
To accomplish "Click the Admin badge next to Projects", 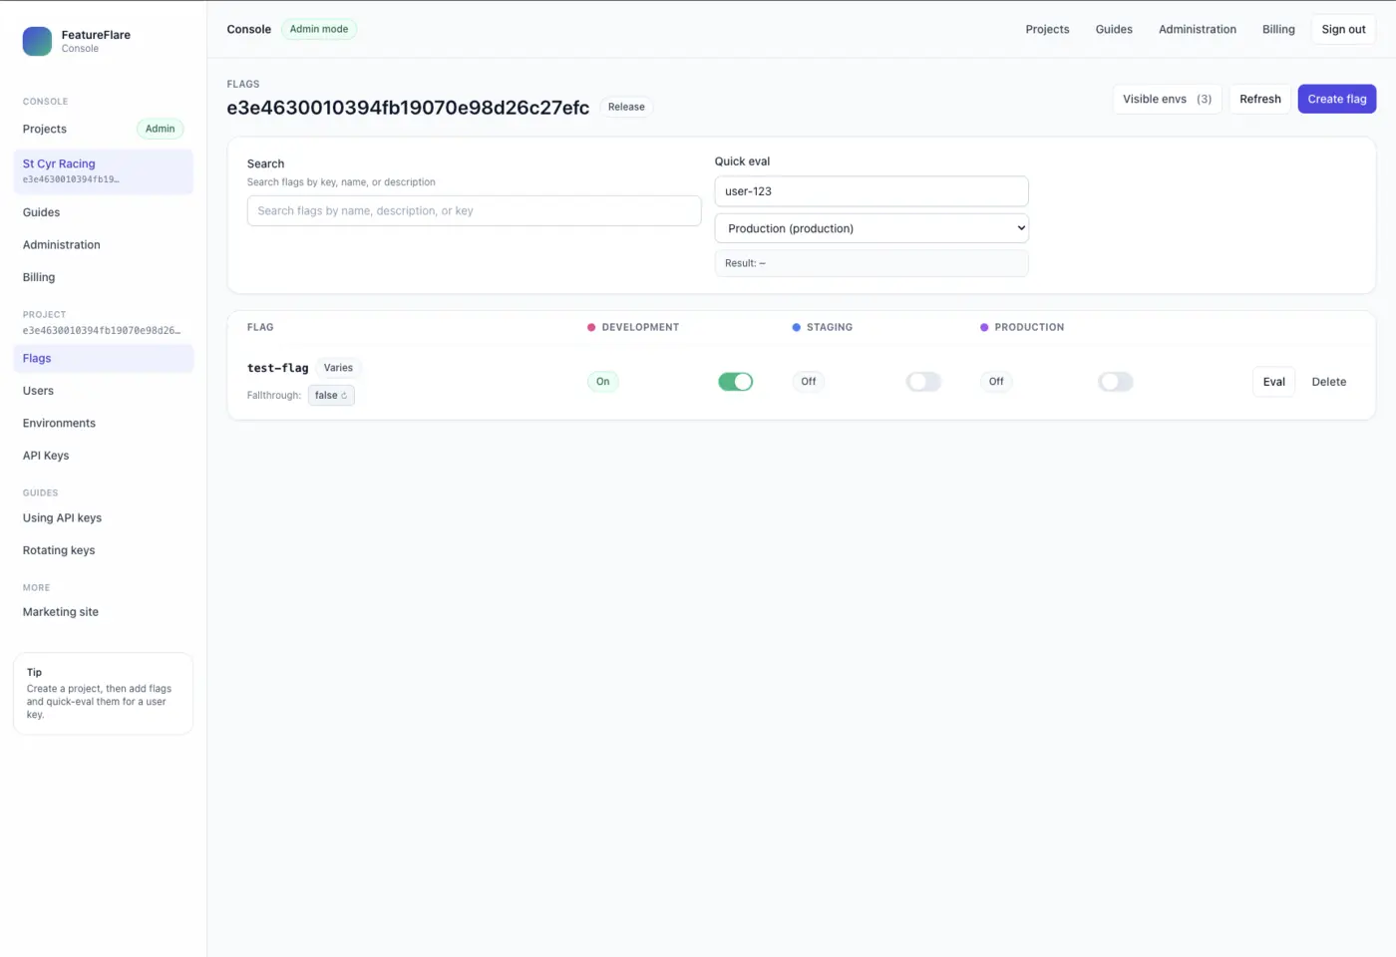I will click(x=160, y=129).
